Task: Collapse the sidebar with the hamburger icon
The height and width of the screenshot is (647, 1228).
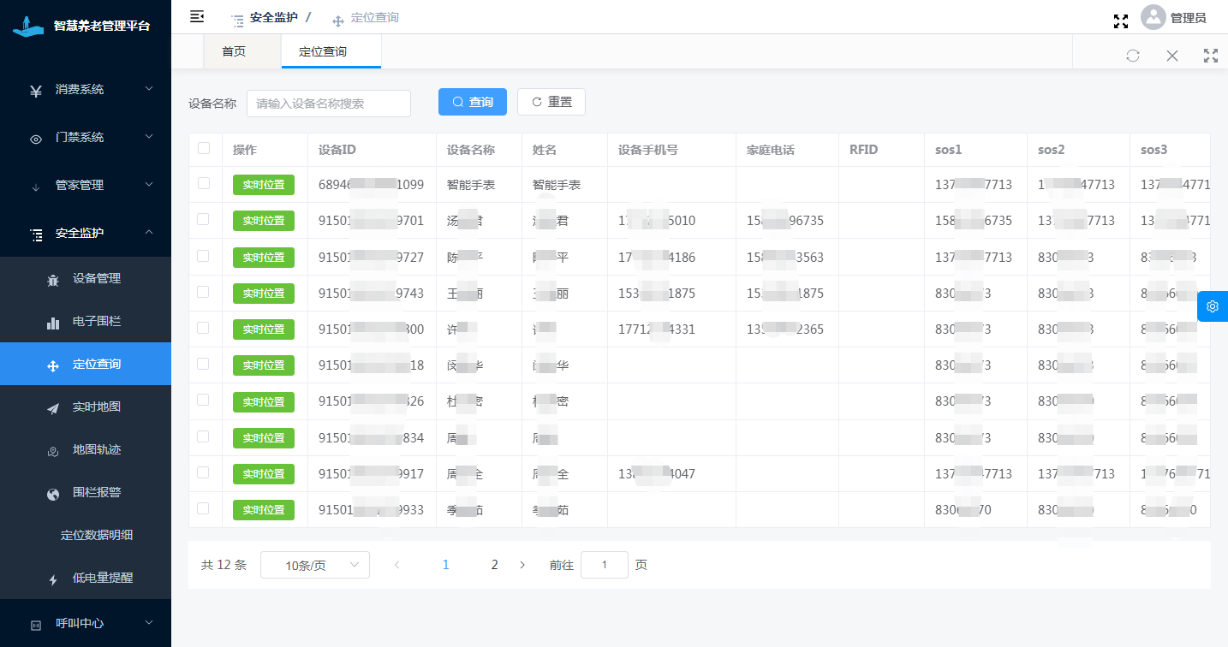Action: point(197,16)
